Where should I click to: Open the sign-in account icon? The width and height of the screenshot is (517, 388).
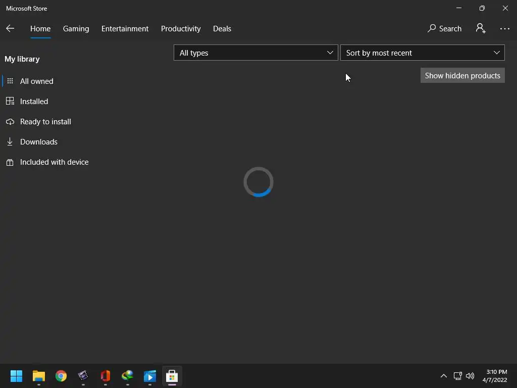click(x=481, y=28)
